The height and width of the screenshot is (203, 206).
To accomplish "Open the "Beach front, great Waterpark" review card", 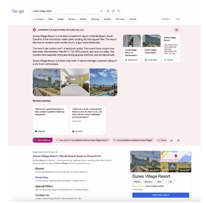I will (51, 120).
